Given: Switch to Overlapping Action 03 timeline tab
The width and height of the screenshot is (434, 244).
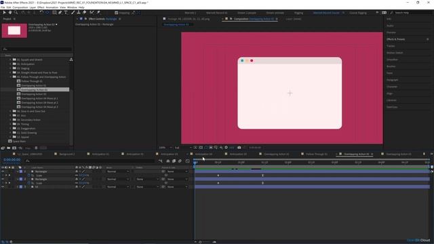Looking at the screenshot, I should [399, 154].
